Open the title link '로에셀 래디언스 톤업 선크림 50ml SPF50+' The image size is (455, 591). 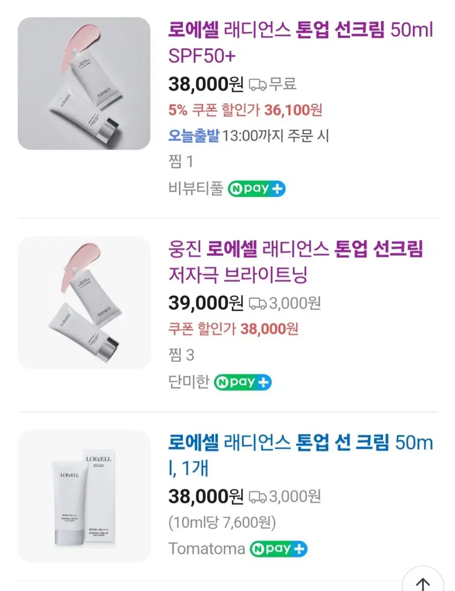(300, 43)
